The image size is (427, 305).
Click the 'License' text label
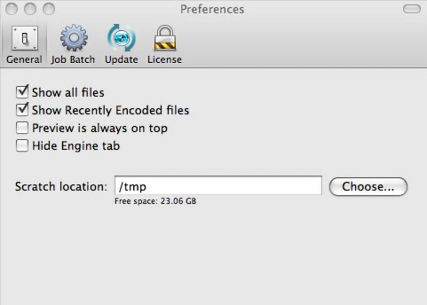(165, 60)
